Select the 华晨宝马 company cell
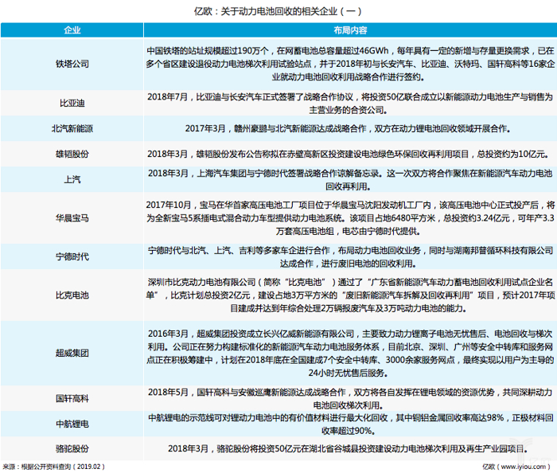Image resolution: width=557 pixels, height=473 pixels. click(72, 218)
